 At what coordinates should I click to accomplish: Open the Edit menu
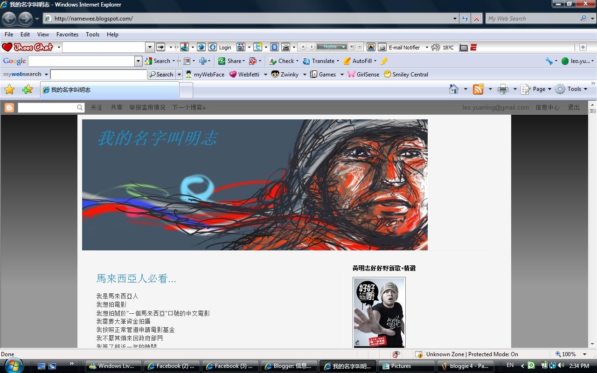tap(25, 34)
